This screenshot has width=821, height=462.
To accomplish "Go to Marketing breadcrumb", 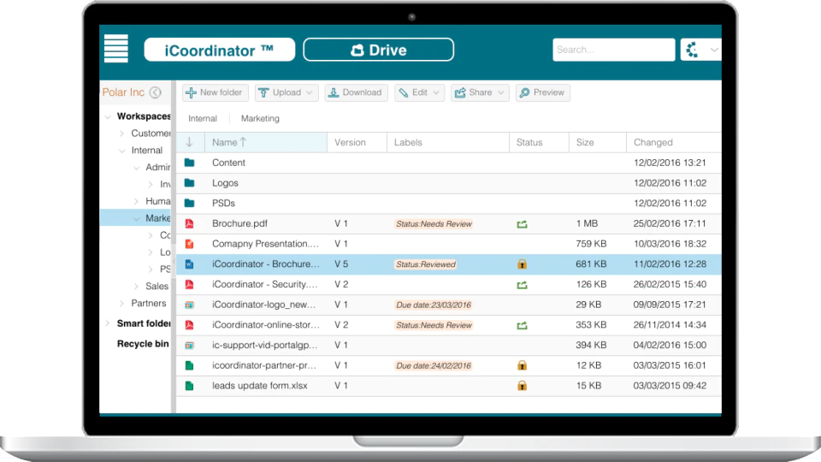I will tap(260, 118).
